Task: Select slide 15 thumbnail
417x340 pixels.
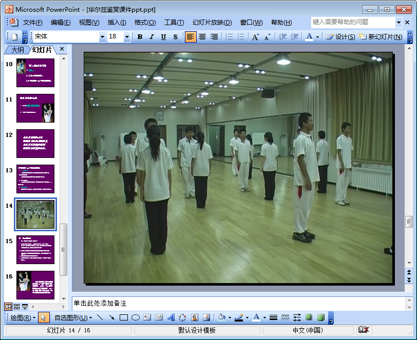Action: pyautogui.click(x=35, y=250)
